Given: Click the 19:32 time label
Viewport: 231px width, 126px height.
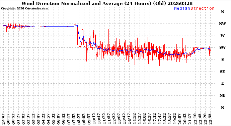Looking at the screenshot, I should coord(174,119).
